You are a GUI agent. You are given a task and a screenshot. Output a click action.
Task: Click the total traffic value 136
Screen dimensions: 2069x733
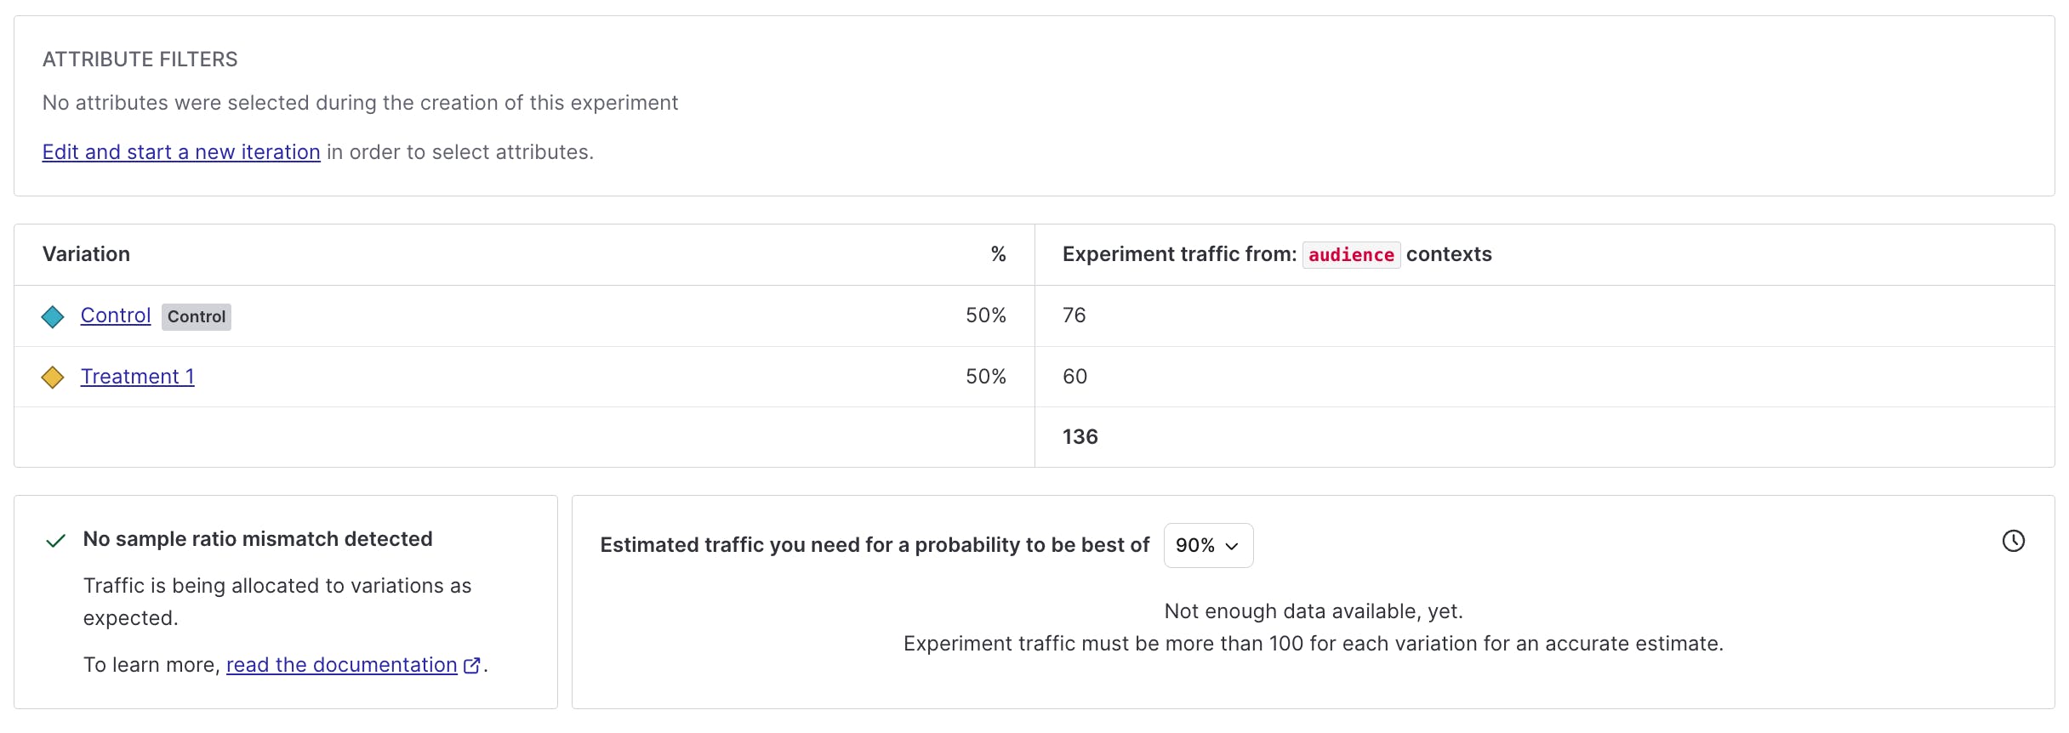1080,437
